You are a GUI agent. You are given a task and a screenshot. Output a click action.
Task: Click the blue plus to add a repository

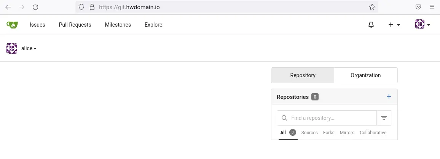(389, 97)
